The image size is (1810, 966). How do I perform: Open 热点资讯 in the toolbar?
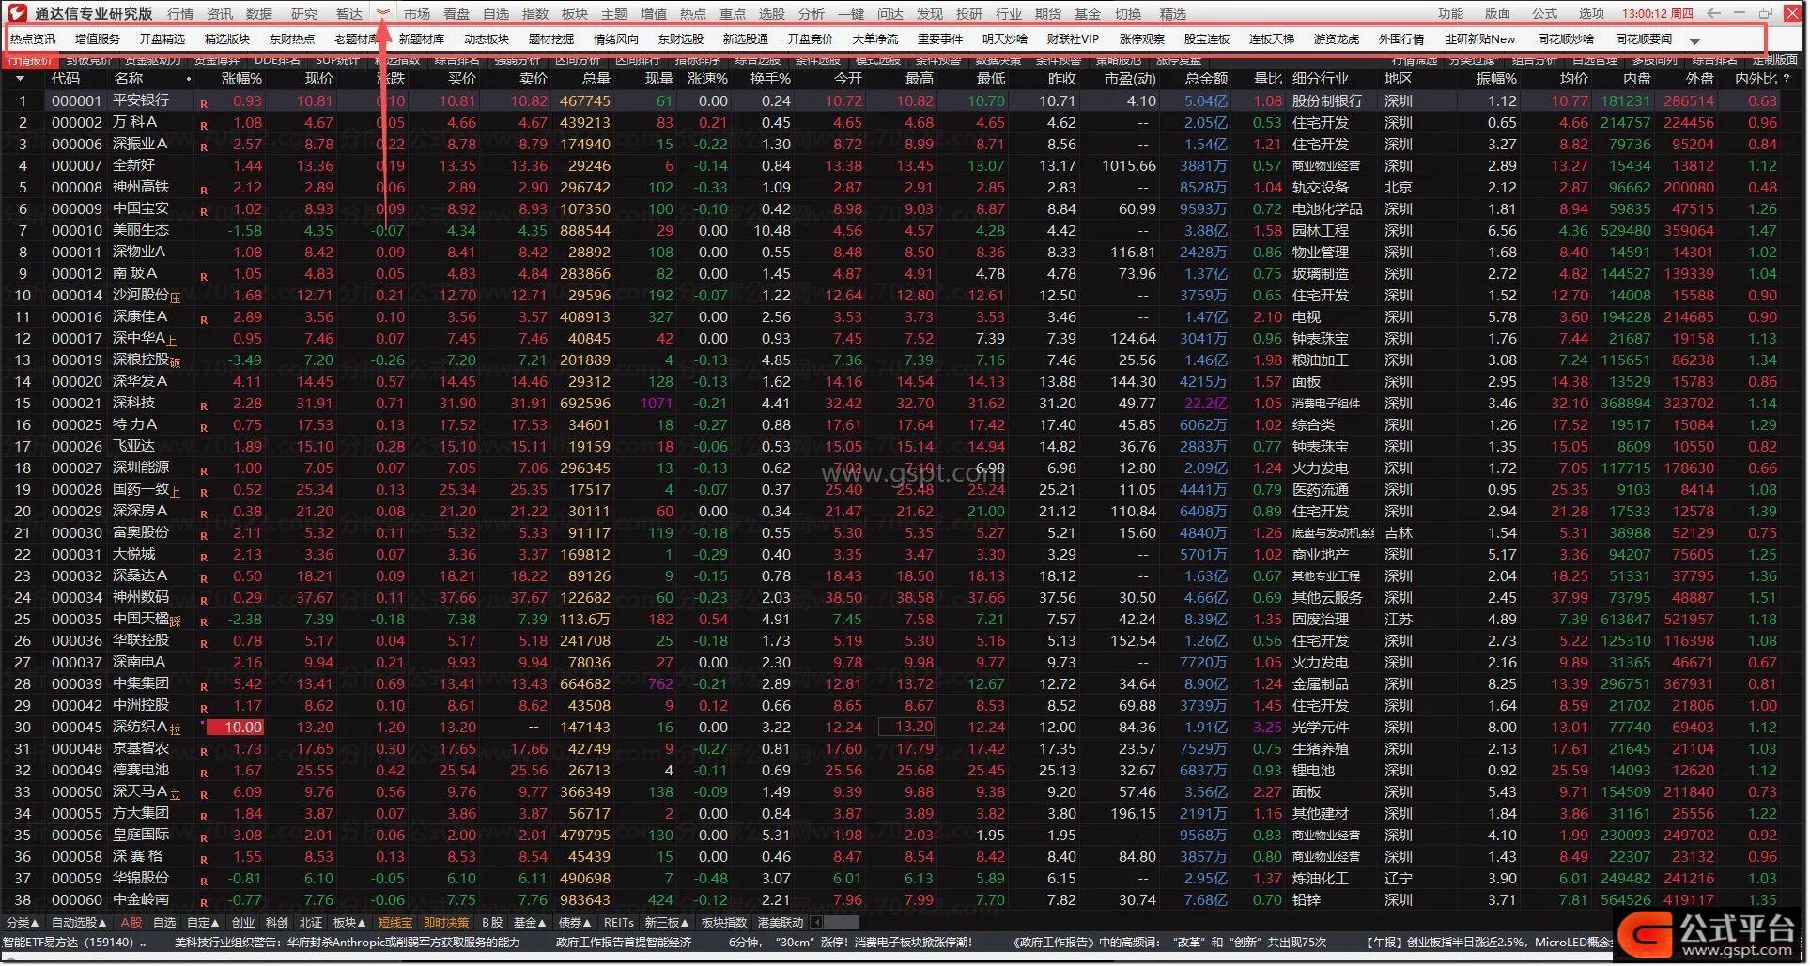(x=33, y=39)
